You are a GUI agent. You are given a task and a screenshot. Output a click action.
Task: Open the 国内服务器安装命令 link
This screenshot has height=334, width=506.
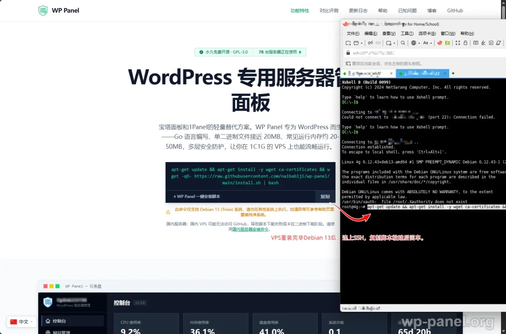251,229
